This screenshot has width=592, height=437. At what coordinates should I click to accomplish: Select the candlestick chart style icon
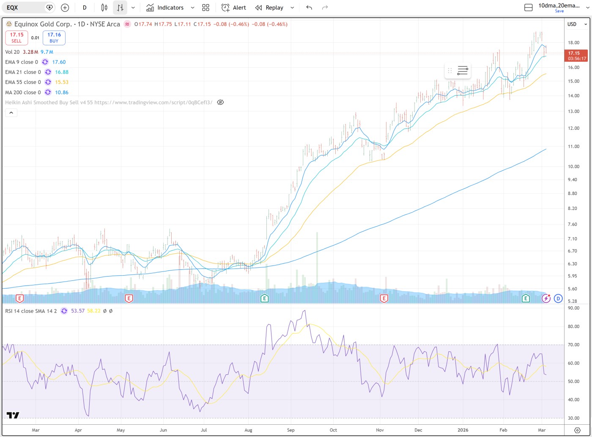point(104,8)
